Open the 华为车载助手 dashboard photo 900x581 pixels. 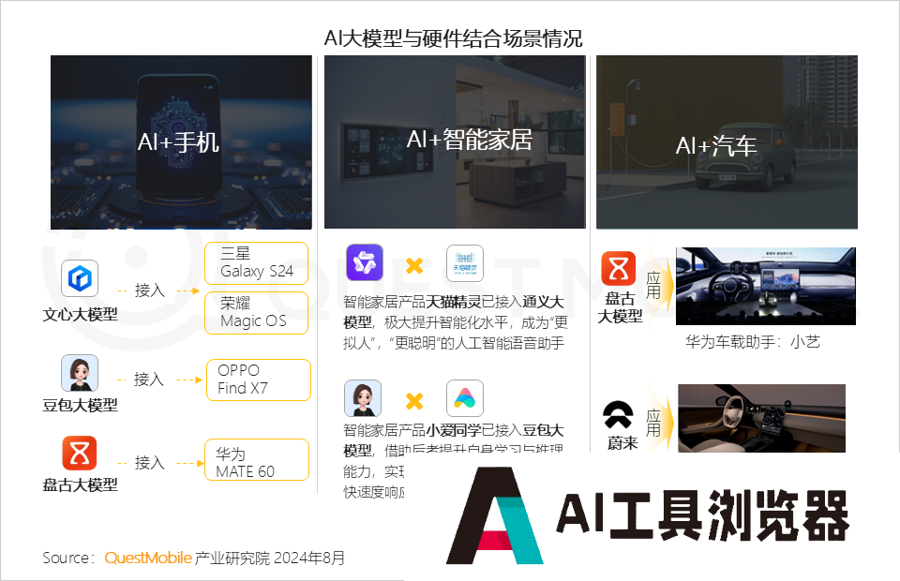[x=765, y=286]
